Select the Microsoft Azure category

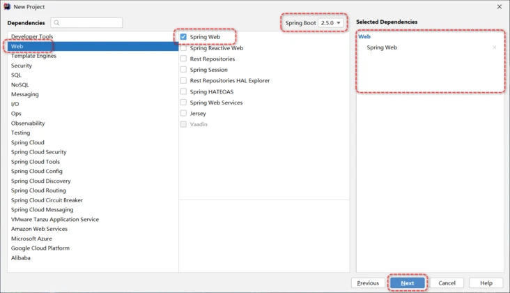pos(93,239)
